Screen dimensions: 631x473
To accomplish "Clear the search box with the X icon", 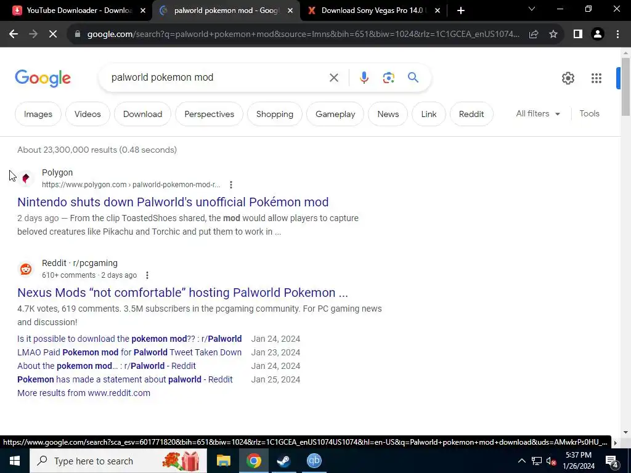I will click(x=333, y=78).
